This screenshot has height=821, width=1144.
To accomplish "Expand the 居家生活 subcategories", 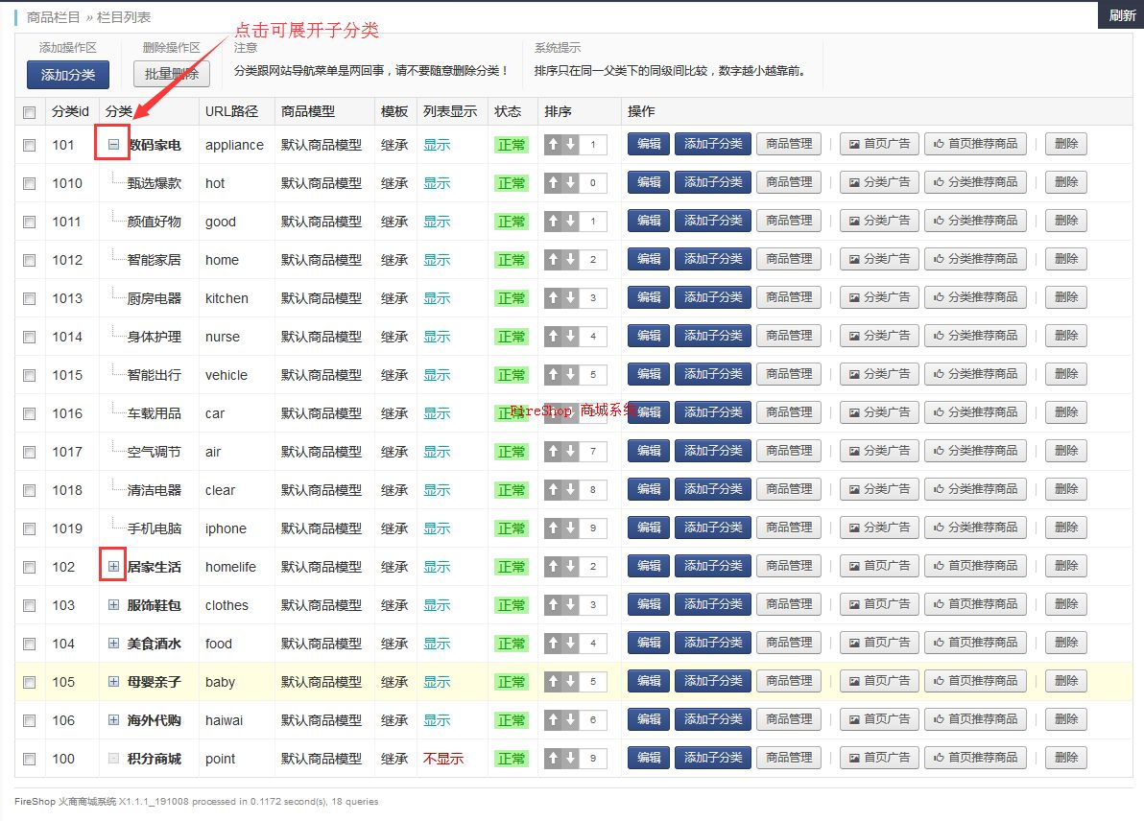I will (113, 567).
